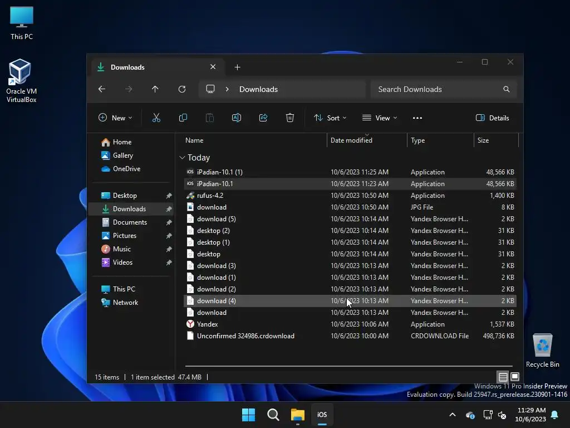The height and width of the screenshot is (428, 570).
Task: Show hidden system tray icons
Action: pos(453,415)
